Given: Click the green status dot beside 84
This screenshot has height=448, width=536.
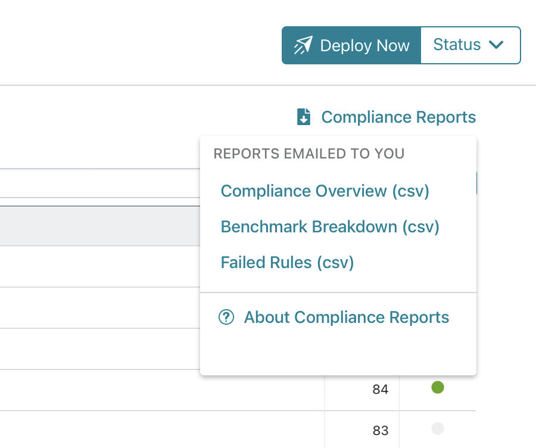Looking at the screenshot, I should tap(438, 387).
